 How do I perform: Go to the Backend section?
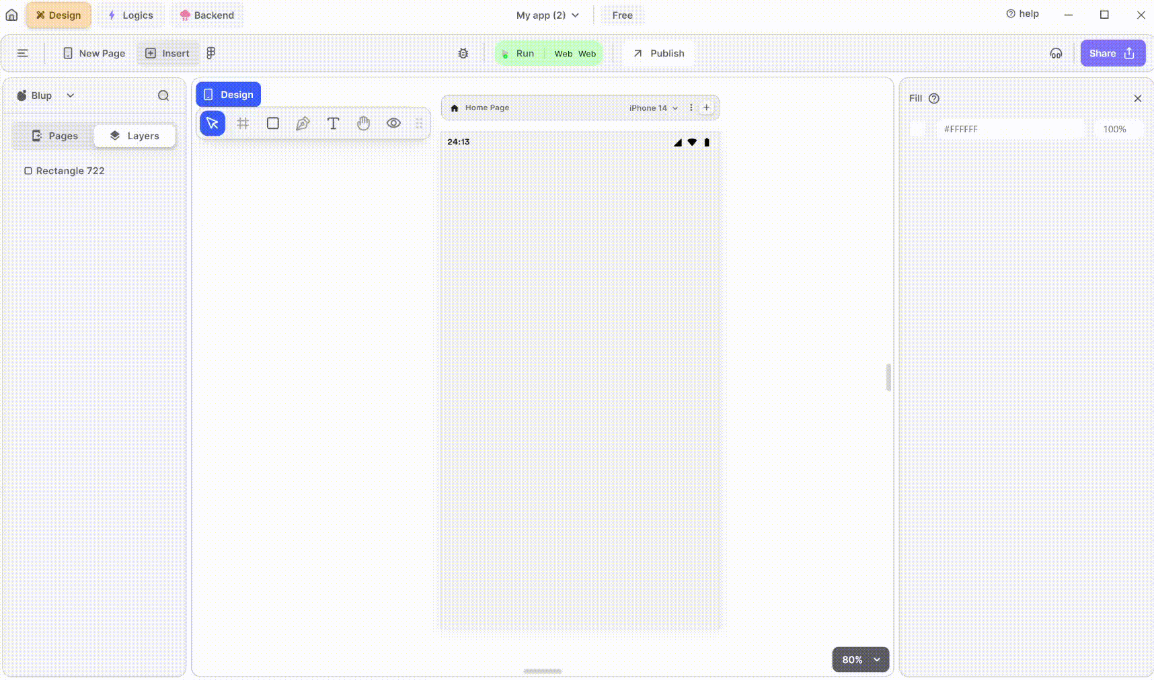pyautogui.click(x=206, y=15)
